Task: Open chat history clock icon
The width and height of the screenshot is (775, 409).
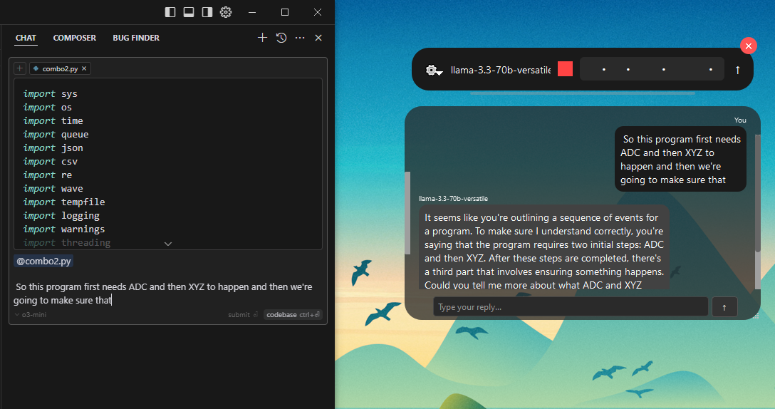Action: click(x=281, y=38)
